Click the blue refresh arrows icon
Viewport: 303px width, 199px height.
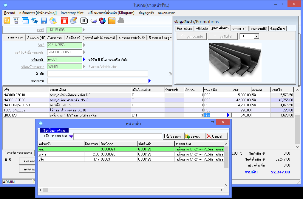[x=35, y=21]
